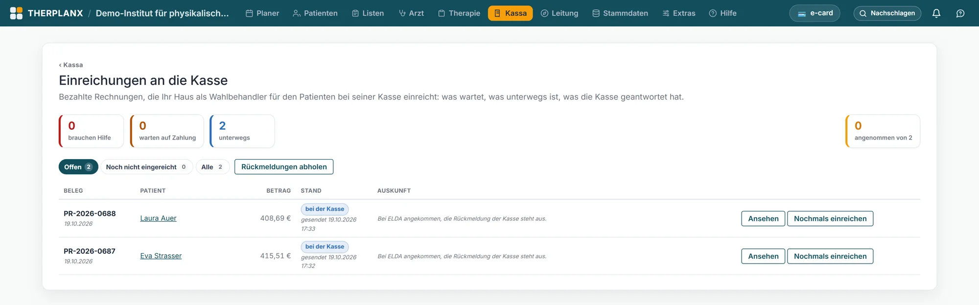Select the 'unterwegs' summary card

[x=242, y=131]
